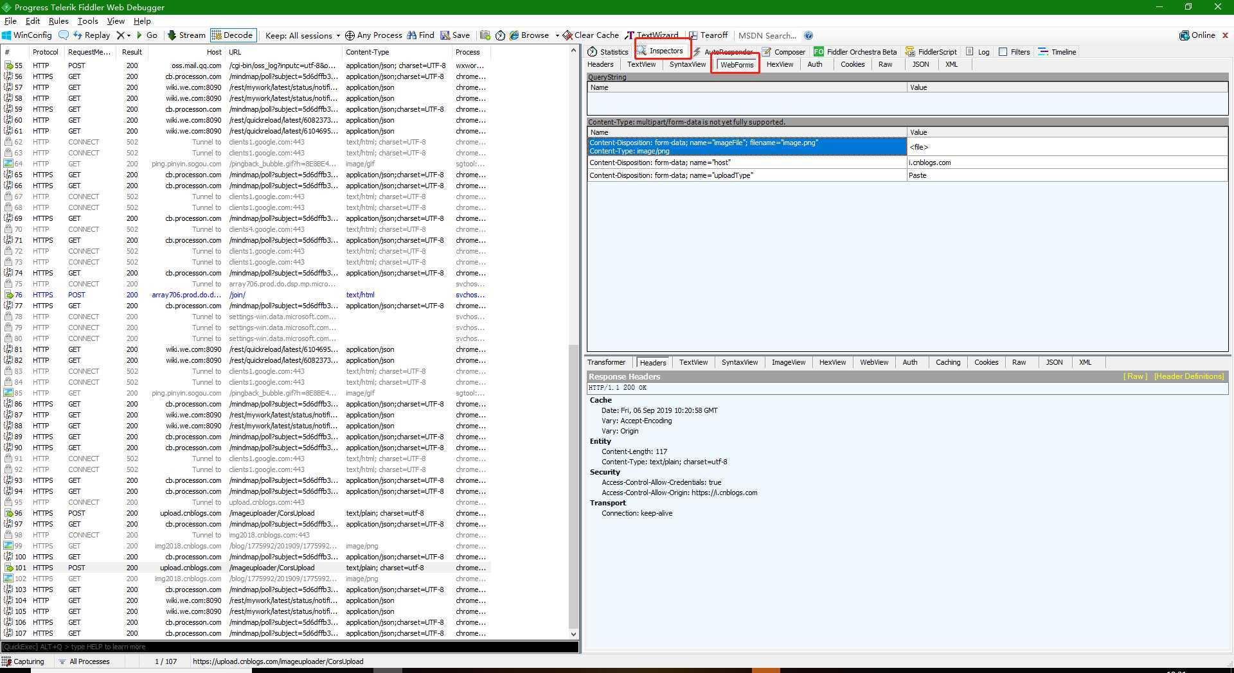Save sessions from toolbar
The height and width of the screenshot is (673, 1234).
tap(455, 35)
